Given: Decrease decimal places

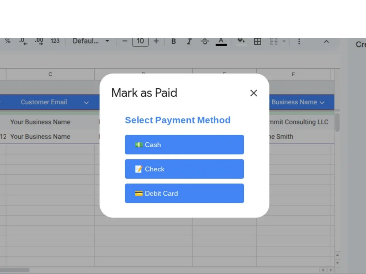Looking at the screenshot, I should (23, 41).
